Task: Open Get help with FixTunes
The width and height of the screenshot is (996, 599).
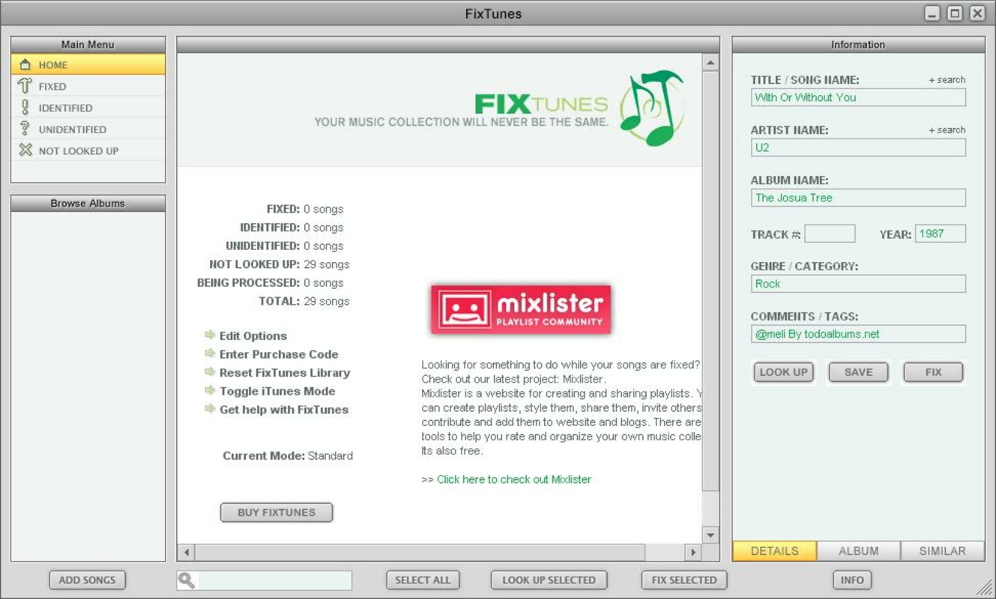Action: click(x=284, y=410)
